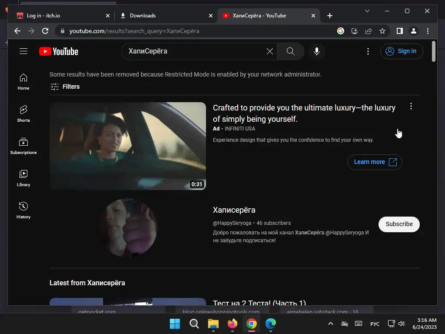
Task: Close the itch.io tab
Action: (108, 16)
